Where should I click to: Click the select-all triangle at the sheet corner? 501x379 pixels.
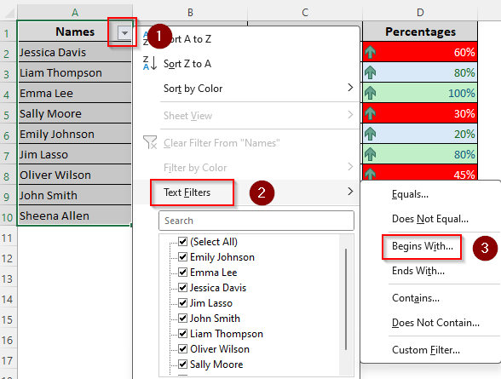[x=9, y=13]
